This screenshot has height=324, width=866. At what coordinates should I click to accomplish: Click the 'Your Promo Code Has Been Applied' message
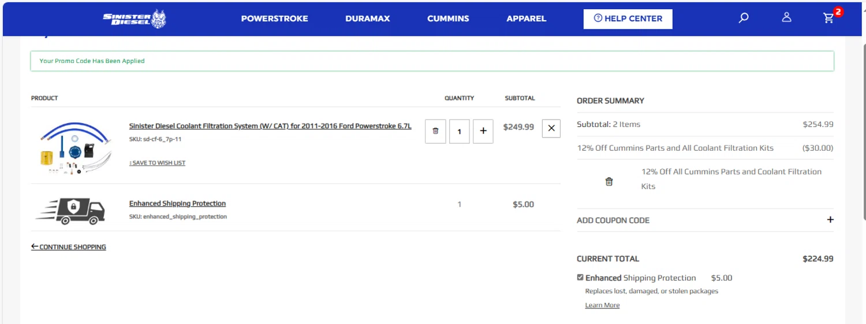(92, 61)
